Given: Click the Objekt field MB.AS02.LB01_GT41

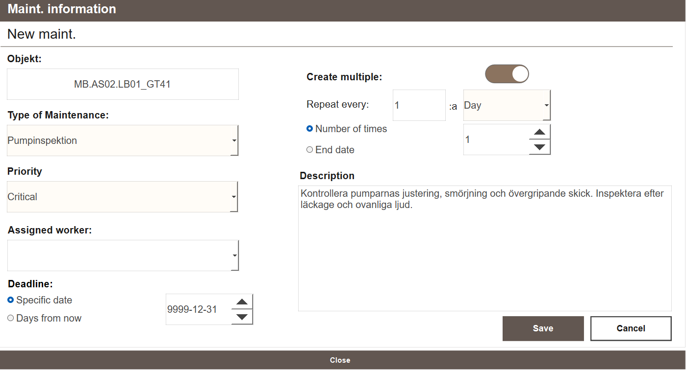Looking at the screenshot, I should tap(123, 84).
